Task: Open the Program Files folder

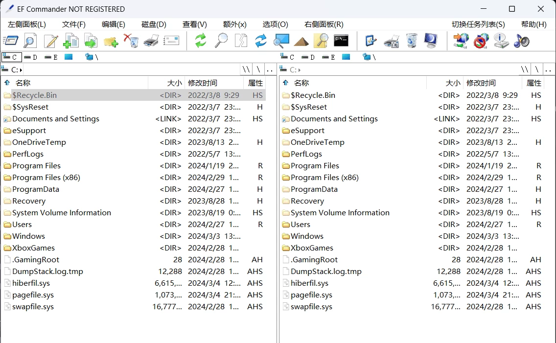Action: (37, 166)
